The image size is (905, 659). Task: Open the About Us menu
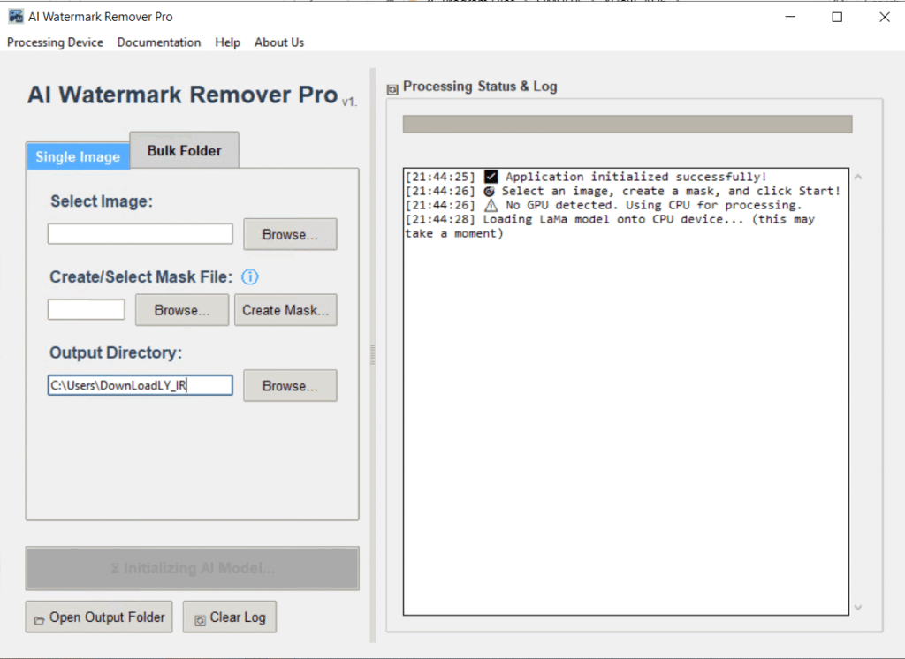click(279, 42)
